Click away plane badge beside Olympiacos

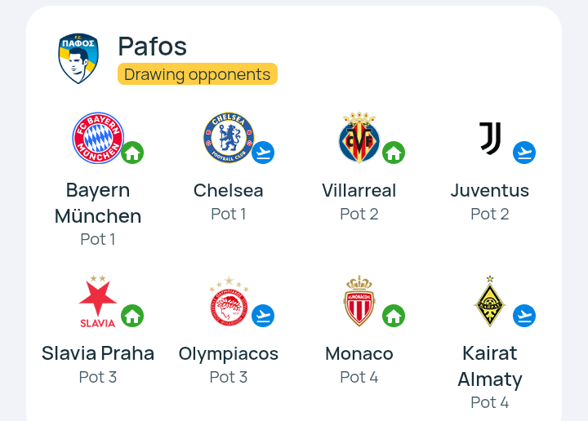263,316
